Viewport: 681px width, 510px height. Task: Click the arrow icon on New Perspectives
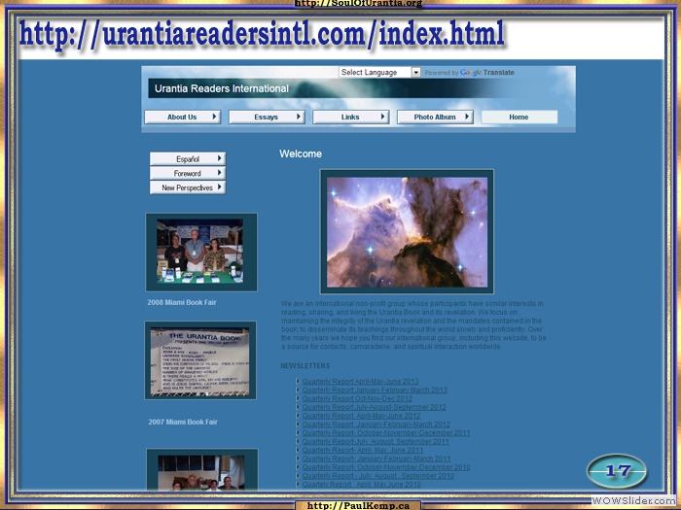[219, 187]
